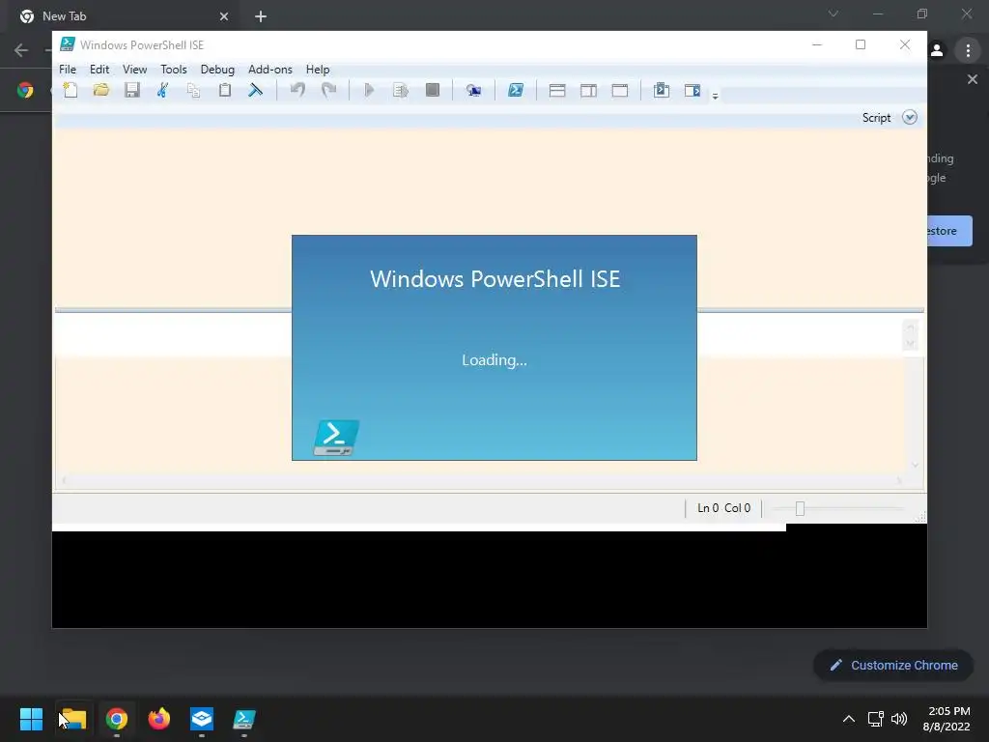Click the Open script folder icon
This screenshot has width=989, height=742.
100,90
